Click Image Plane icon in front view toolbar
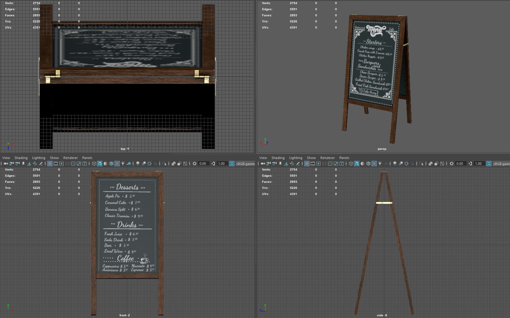The image size is (510, 318). [x=29, y=164]
